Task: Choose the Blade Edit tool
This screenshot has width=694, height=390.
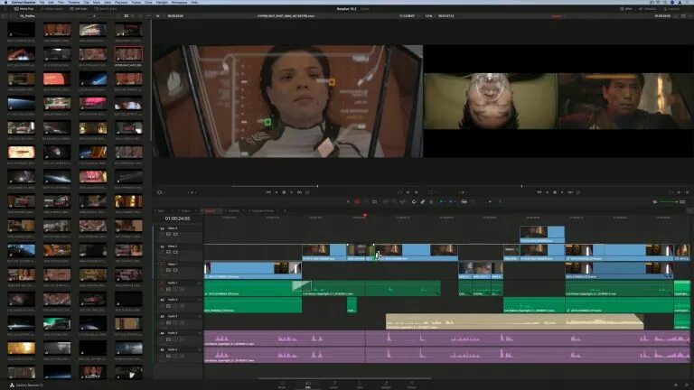Action: (374, 201)
